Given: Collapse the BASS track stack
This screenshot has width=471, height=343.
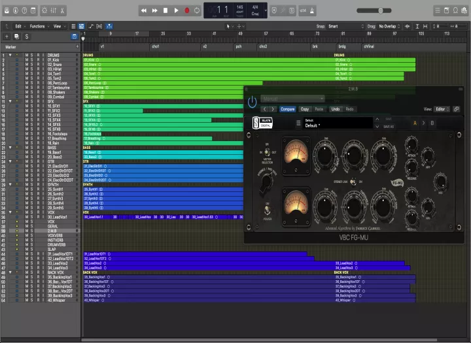Looking at the screenshot, I should [10, 148].
